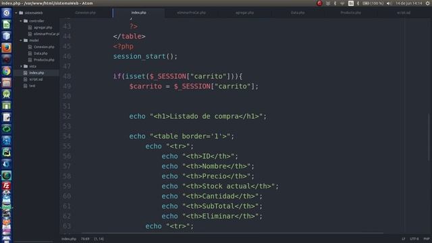Image resolution: width=432 pixels, height=243 pixels.
Task: Click the red recorder indicator in top panel
Action: click(x=319, y=3)
